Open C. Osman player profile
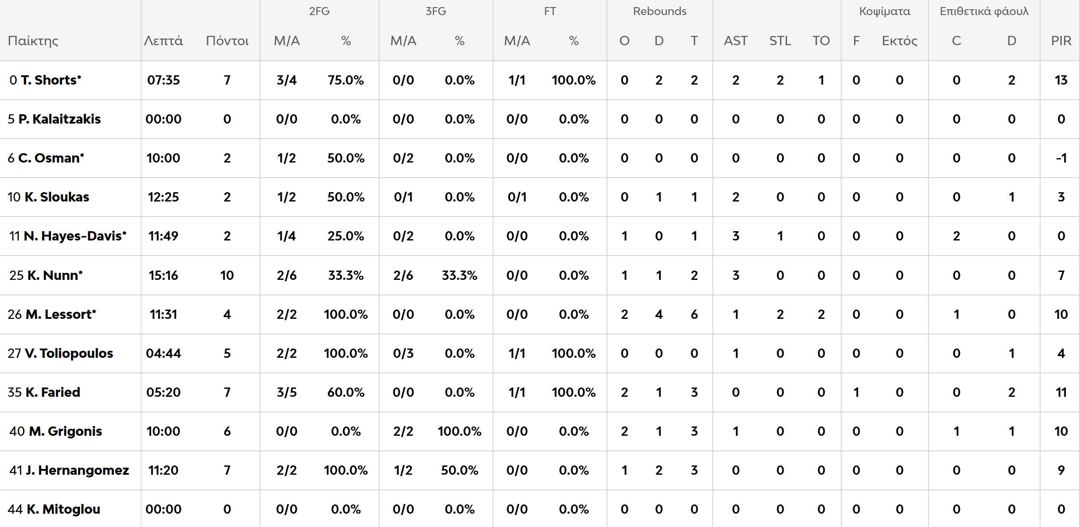 pyautogui.click(x=51, y=158)
